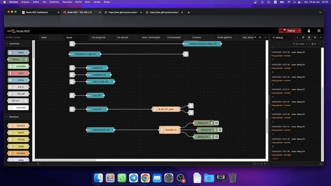Image resolution: width=331 pixels, height=186 pixels.
Task: Open the flow tabs list dropdown
Action: [265, 37]
